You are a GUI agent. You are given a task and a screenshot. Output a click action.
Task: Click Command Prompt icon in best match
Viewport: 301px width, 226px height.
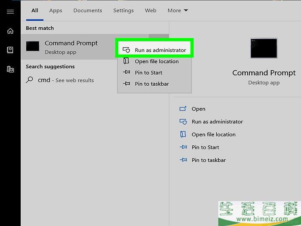click(33, 46)
